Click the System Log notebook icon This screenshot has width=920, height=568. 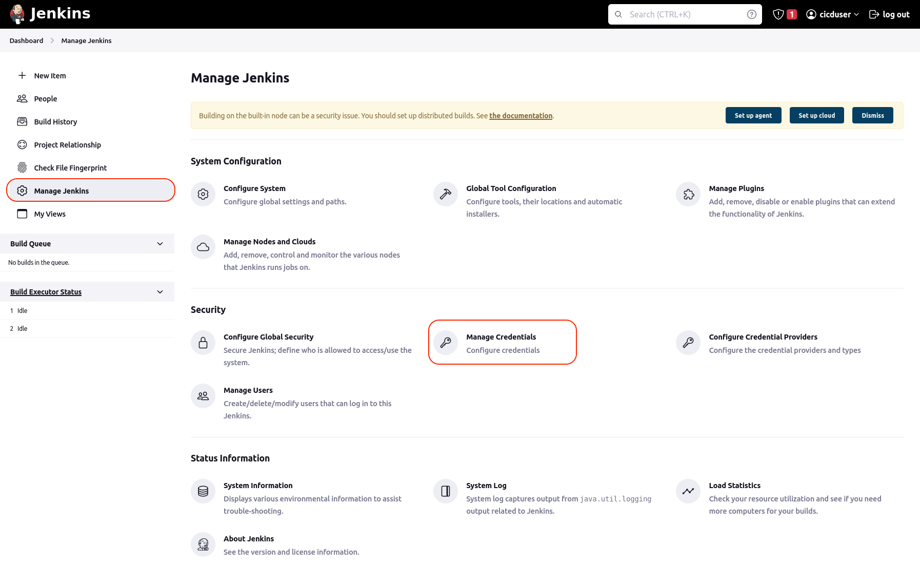446,491
